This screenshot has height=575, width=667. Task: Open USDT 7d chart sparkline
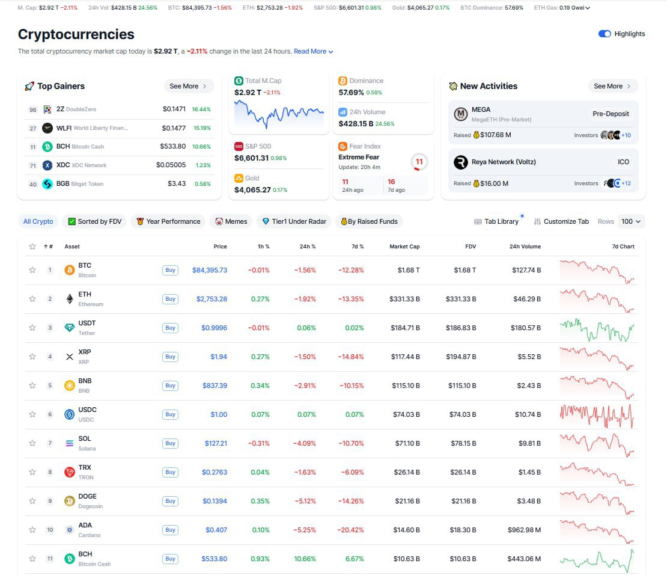597,329
